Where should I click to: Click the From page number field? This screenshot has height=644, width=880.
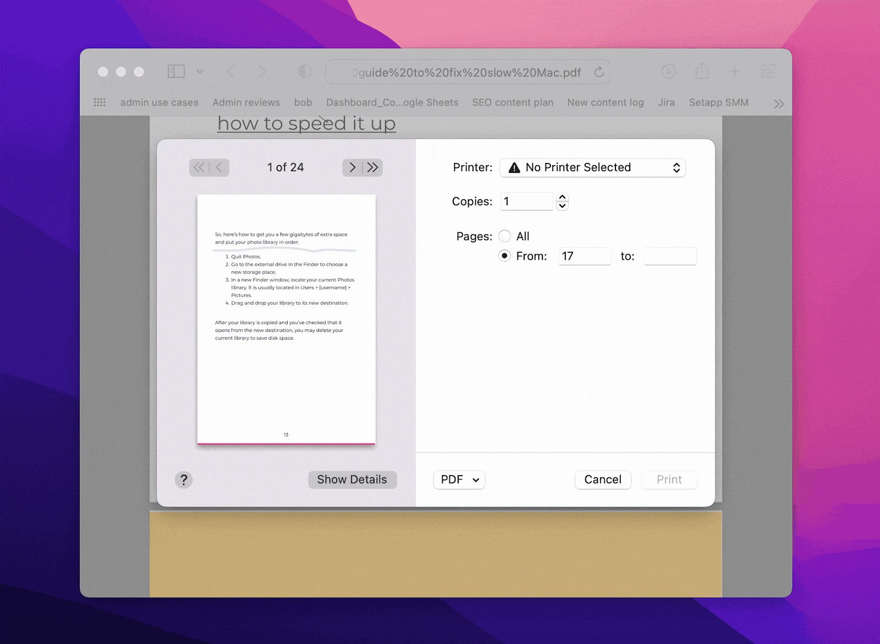[x=585, y=256]
